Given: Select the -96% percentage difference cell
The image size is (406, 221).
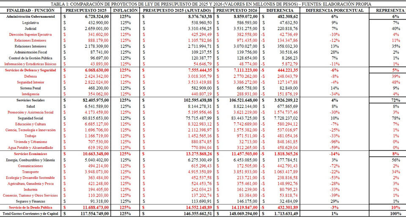Looking at the screenshot, I should 335,142.
